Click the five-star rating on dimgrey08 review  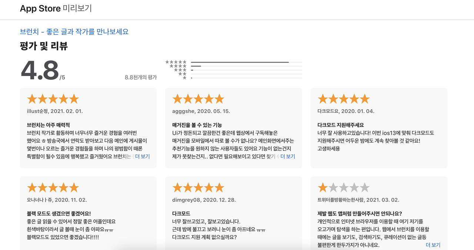point(198,187)
